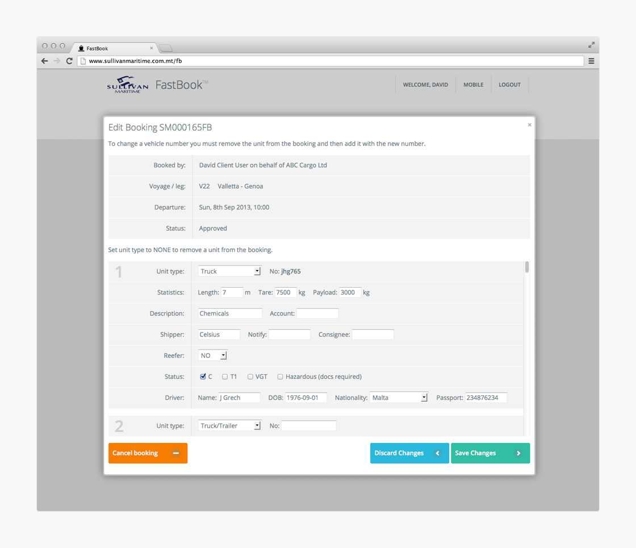
Task: Click the Payload field with 3000
Action: click(350, 292)
